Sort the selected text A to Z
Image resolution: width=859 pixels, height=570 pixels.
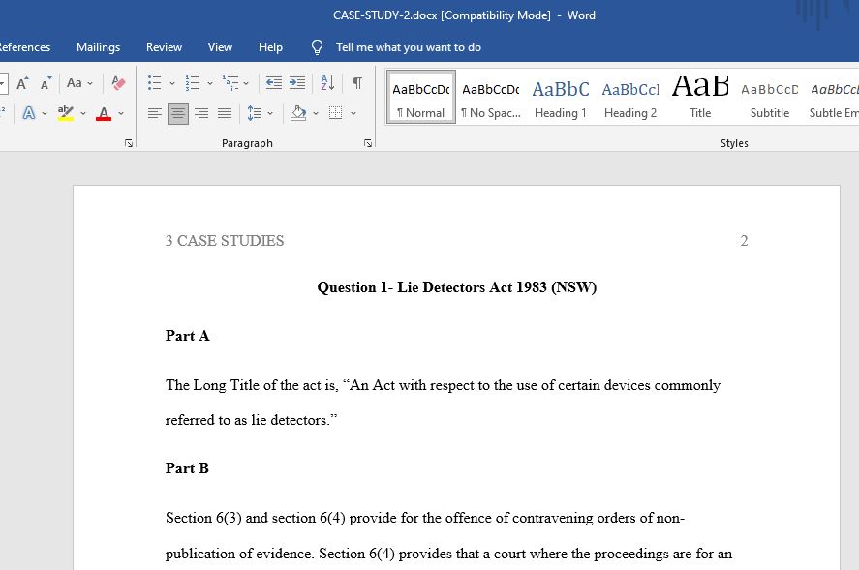click(x=327, y=83)
